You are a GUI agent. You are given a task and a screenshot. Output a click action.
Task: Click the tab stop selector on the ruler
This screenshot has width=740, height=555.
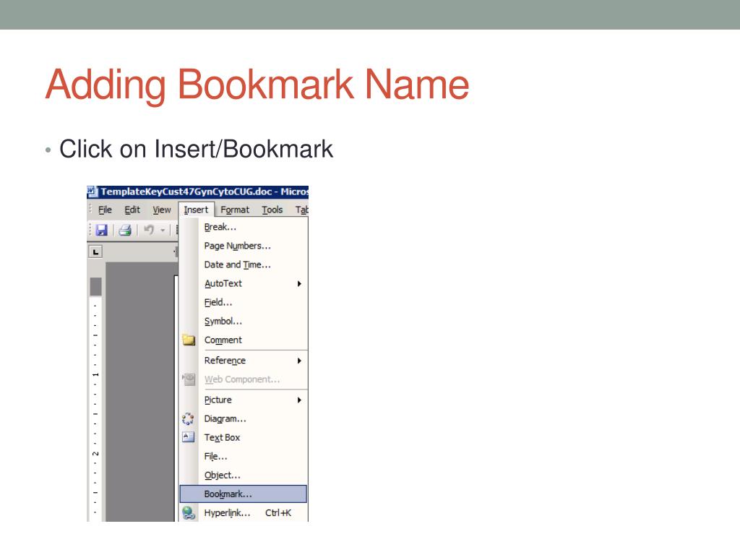click(x=96, y=252)
